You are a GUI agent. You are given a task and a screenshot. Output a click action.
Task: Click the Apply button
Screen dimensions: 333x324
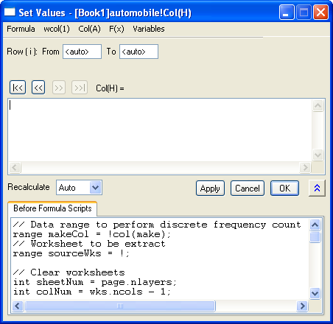coord(210,189)
